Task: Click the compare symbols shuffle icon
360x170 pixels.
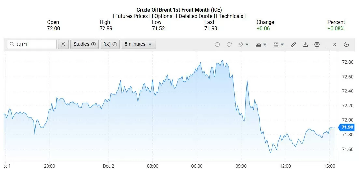Action: 63,44
